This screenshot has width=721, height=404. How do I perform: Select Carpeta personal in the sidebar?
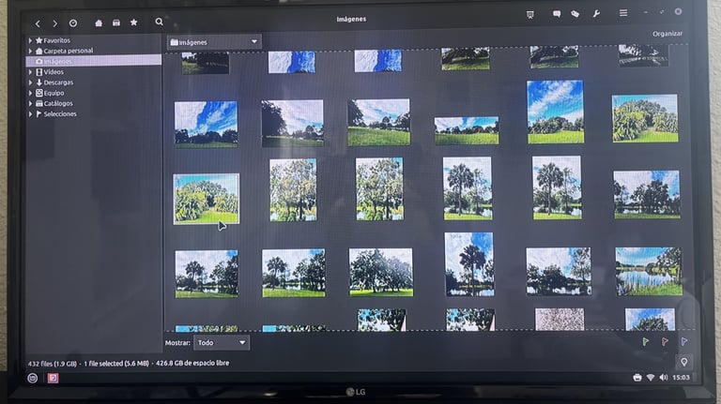[68, 51]
